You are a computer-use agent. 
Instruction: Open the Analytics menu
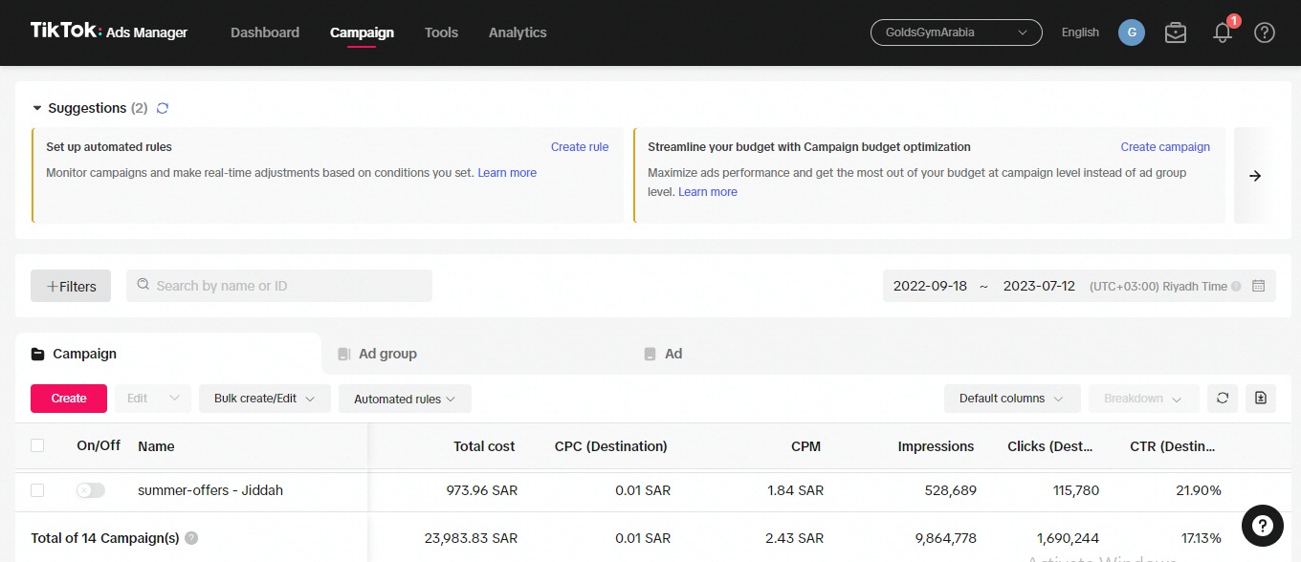pyautogui.click(x=518, y=32)
